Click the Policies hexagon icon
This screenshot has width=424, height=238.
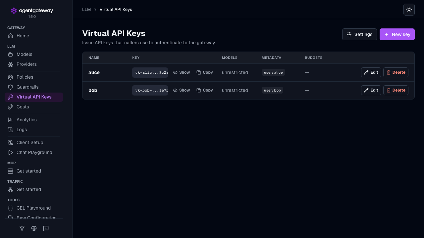point(10,77)
